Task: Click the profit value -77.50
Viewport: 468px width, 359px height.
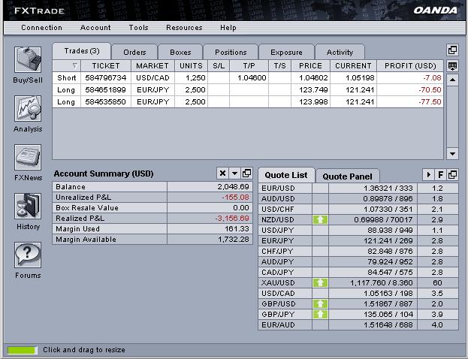Action: pyautogui.click(x=430, y=101)
